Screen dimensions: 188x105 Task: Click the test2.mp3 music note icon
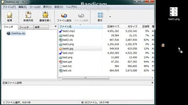pyautogui.click(x=61, y=31)
